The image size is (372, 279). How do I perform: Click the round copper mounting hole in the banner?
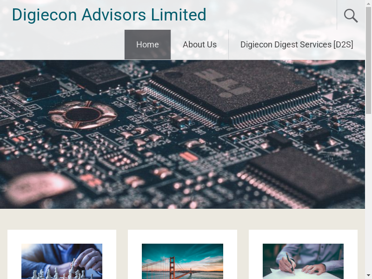click(x=83, y=115)
